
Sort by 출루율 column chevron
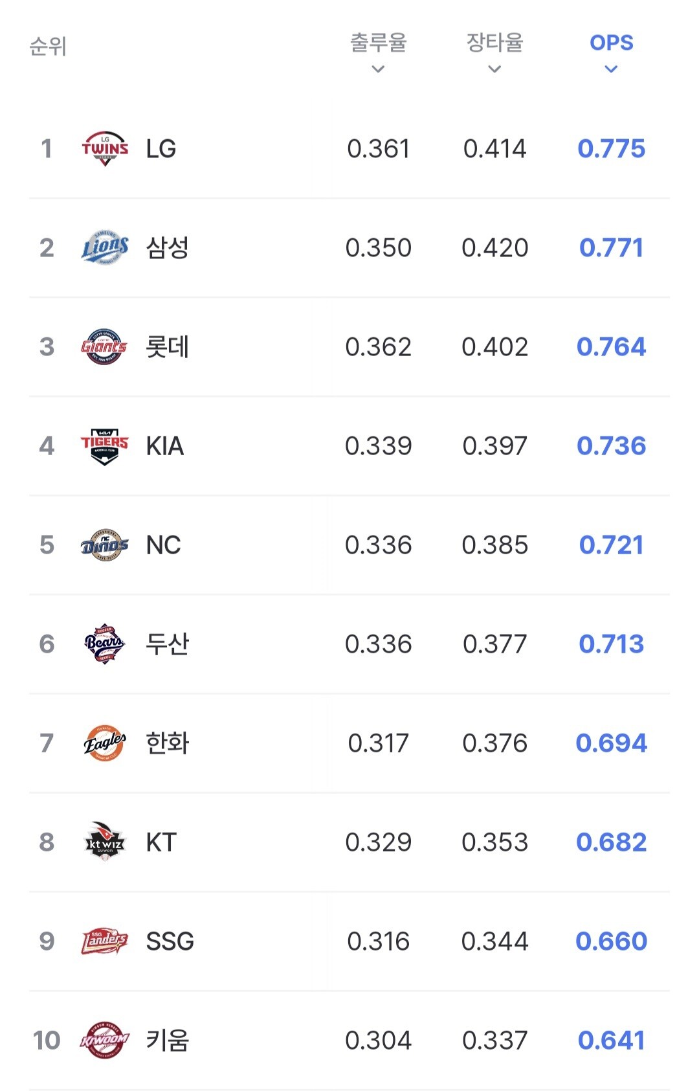378,69
